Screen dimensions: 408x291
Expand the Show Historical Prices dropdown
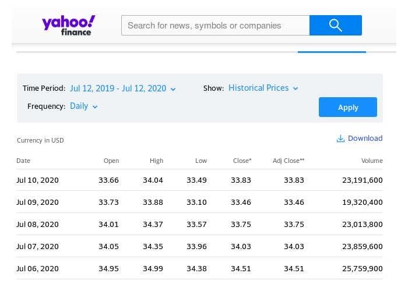tap(263, 88)
